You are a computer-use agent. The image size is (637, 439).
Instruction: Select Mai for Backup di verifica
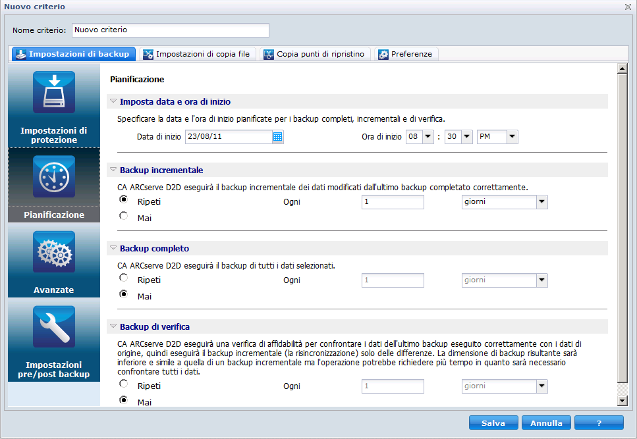click(123, 400)
